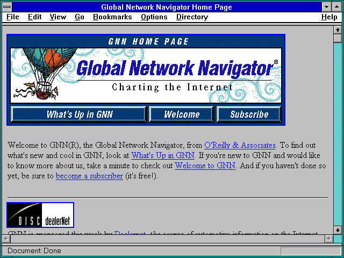Click the Subscribe banner button
The height and width of the screenshot is (258, 344).
(249, 114)
